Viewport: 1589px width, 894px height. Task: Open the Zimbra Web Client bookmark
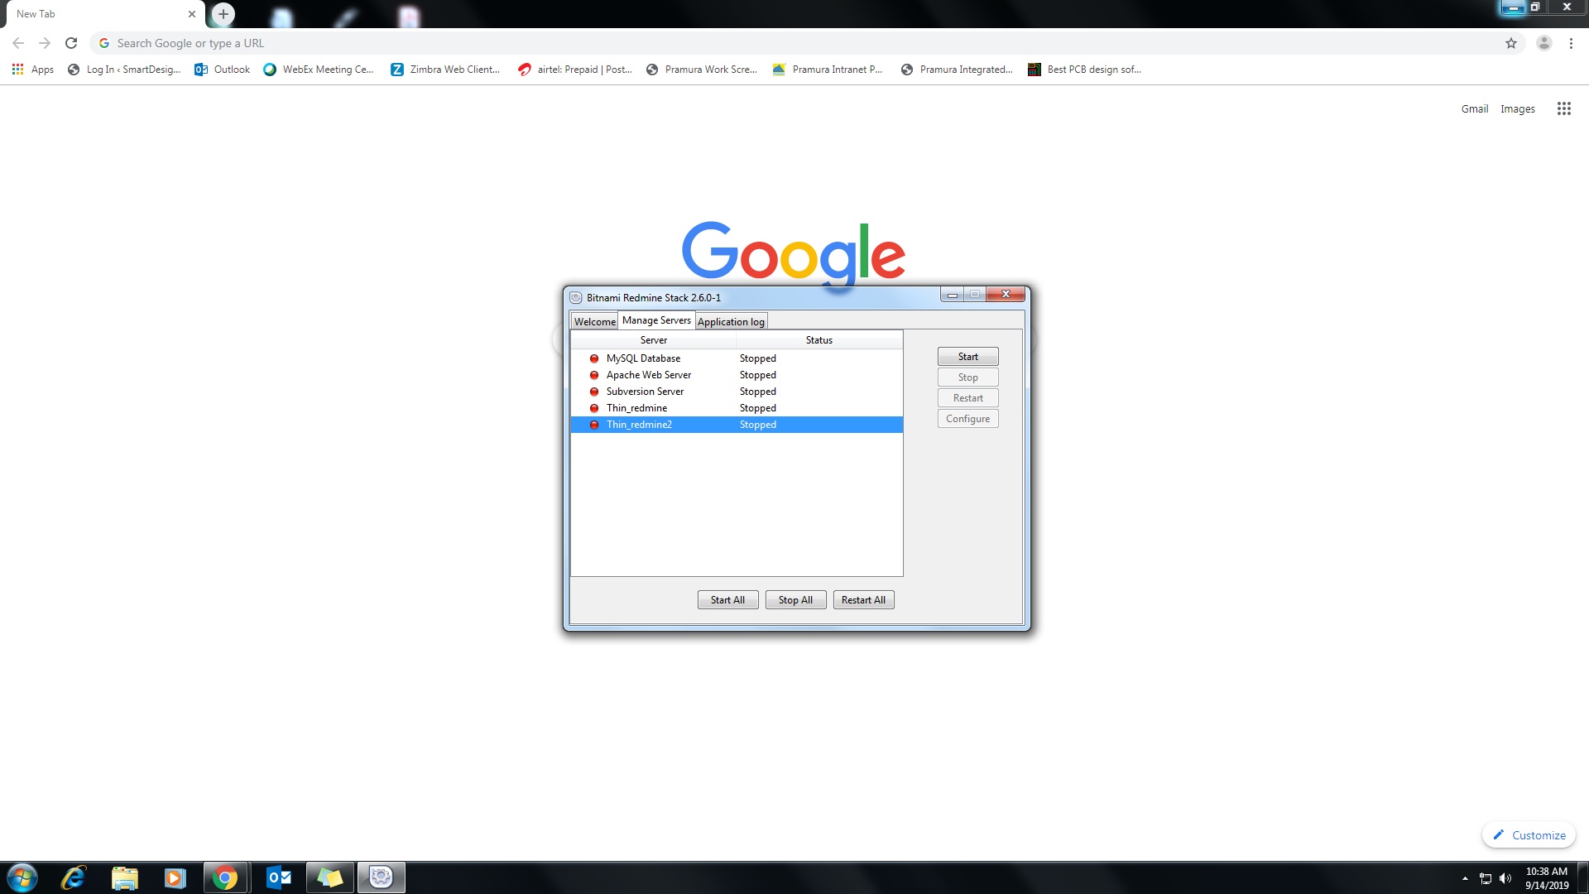click(445, 70)
